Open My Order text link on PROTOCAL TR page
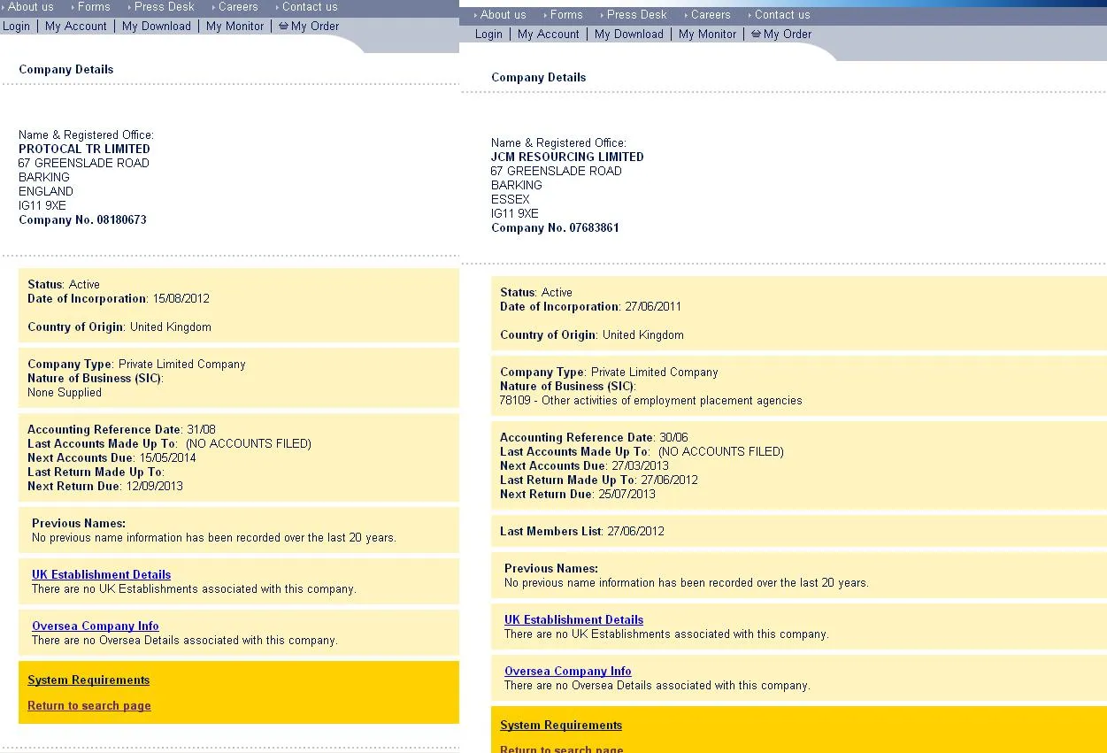Image resolution: width=1107 pixels, height=753 pixels. point(315,27)
